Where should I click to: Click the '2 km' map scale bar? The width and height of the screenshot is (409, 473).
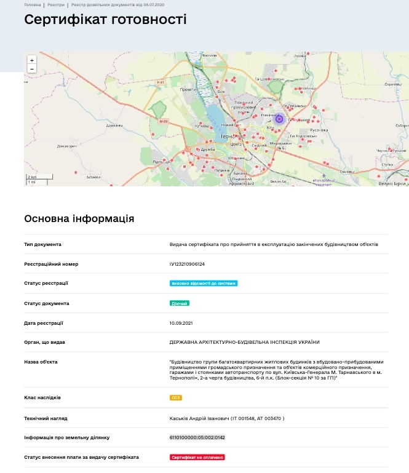pyautogui.click(x=39, y=177)
